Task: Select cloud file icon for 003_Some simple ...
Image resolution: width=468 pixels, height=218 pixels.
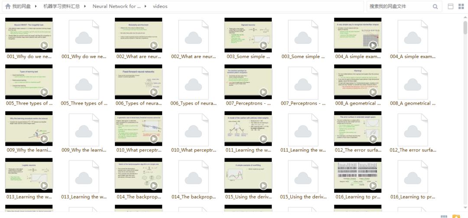Action: (303, 36)
